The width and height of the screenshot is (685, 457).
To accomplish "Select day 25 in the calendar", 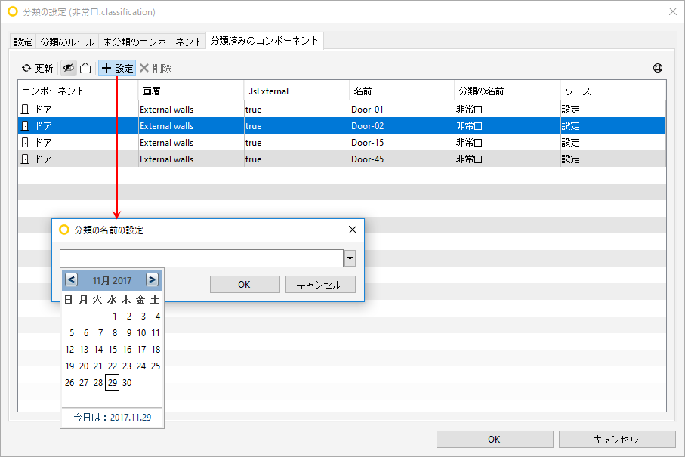I will (156, 366).
